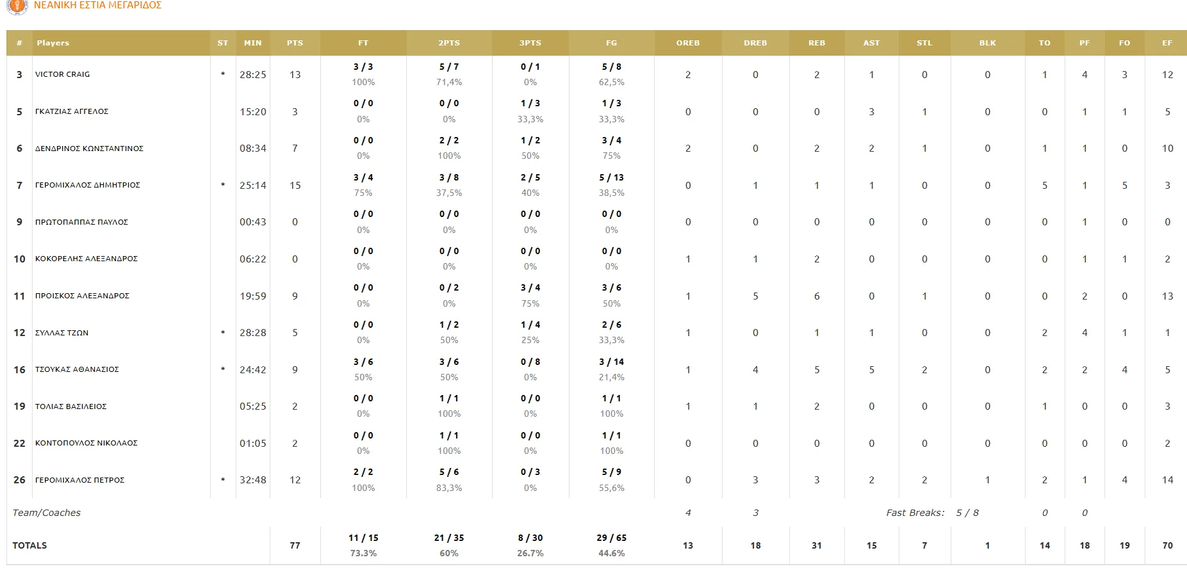Image resolution: width=1187 pixels, height=571 pixels.
Task: Sort table by the REB header
Action: coord(817,43)
